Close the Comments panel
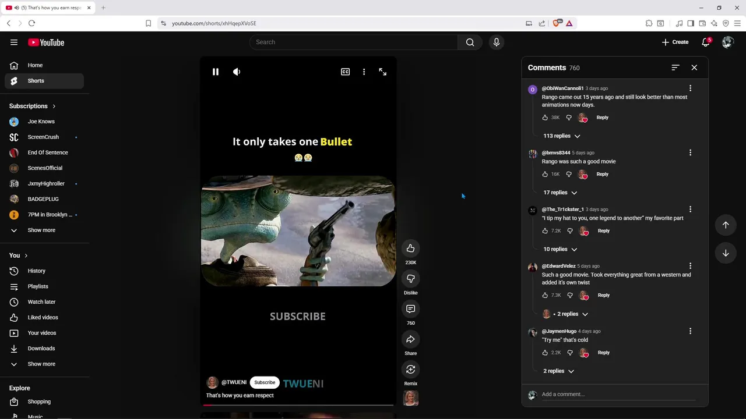Screen dimensions: 746x419 point(694,68)
